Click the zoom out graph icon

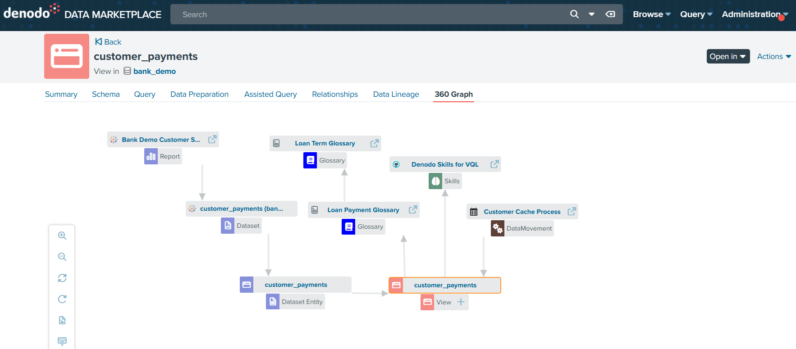[x=62, y=257]
